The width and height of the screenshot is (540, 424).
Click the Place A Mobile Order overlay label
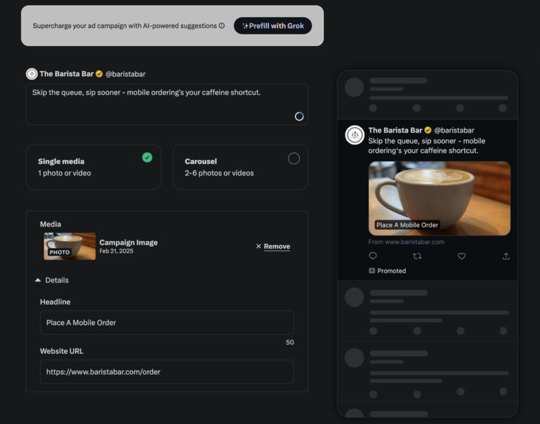coord(407,225)
